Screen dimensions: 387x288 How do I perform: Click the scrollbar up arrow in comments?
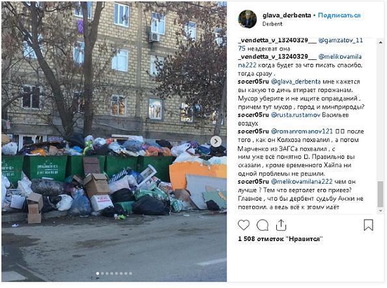click(380, 42)
